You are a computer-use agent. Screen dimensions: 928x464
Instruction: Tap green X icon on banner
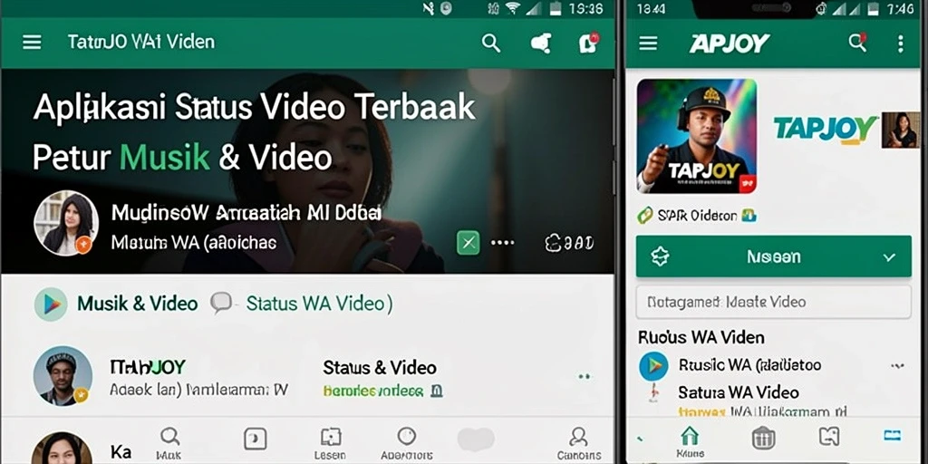coord(469,243)
